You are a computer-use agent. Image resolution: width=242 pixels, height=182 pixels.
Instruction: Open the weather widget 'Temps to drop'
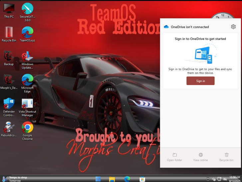click(x=15, y=179)
